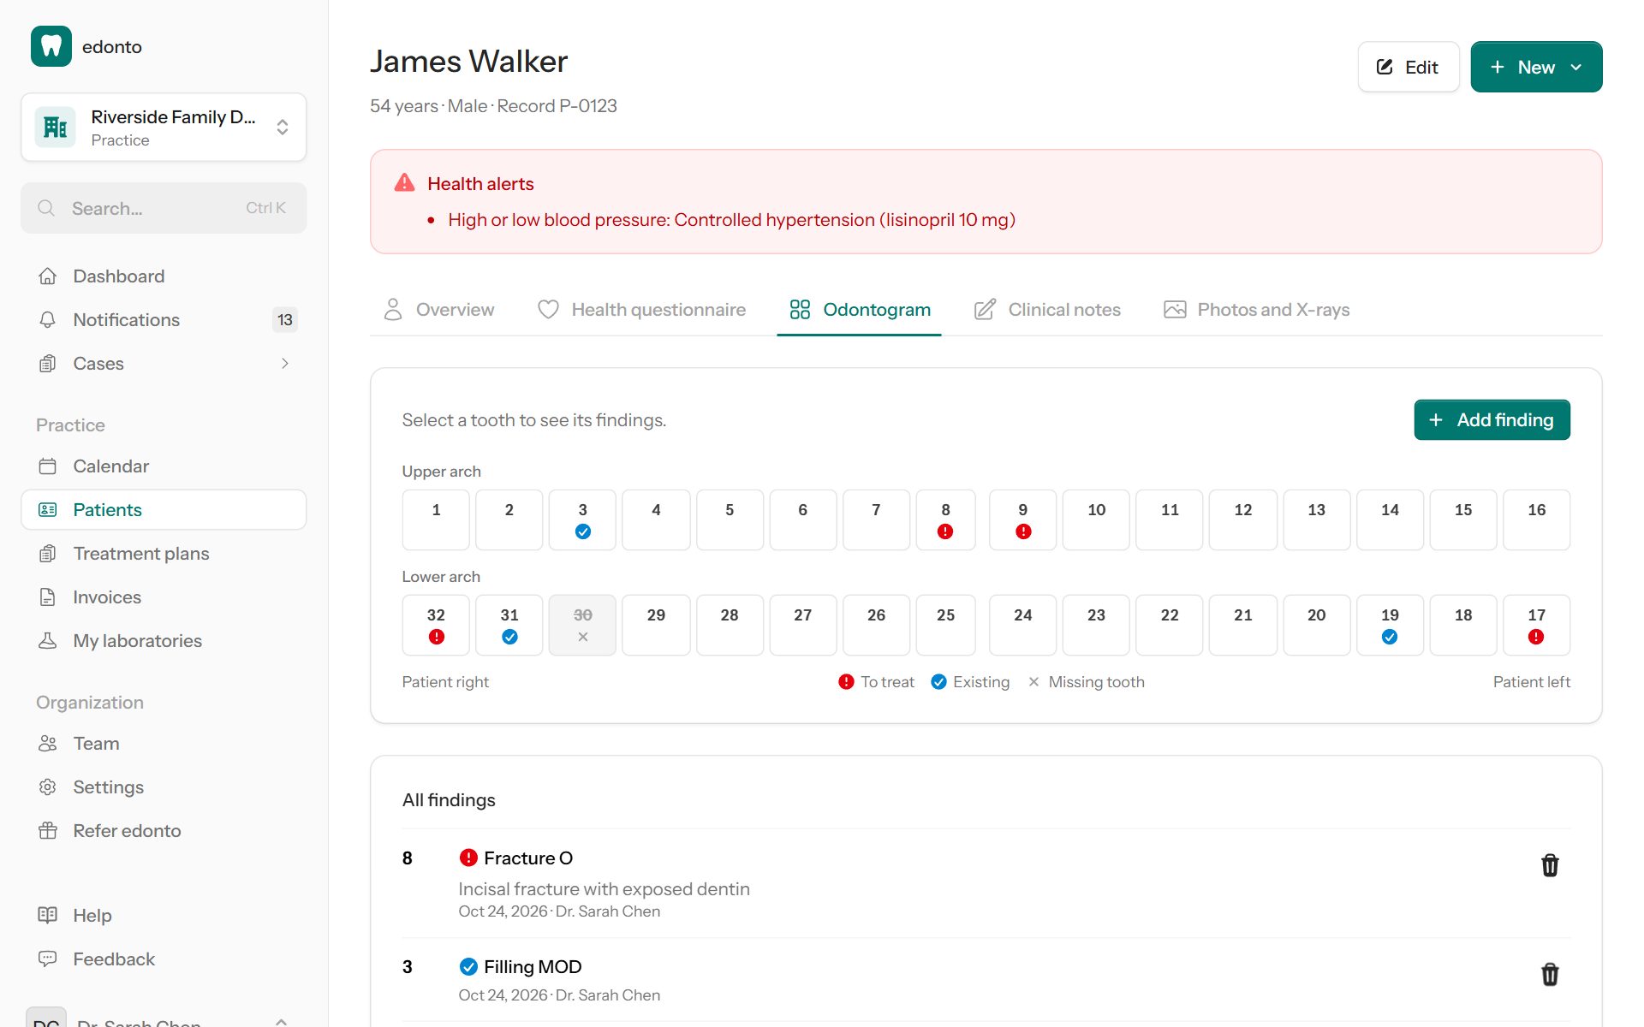Open the Clinical notes tab
1644x1027 pixels.
point(1047,310)
